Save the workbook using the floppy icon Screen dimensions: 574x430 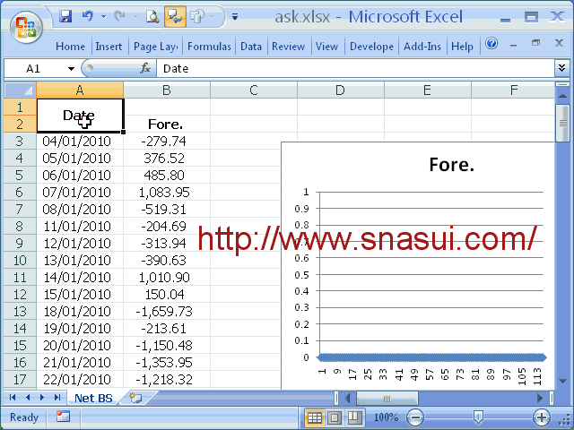(65, 16)
